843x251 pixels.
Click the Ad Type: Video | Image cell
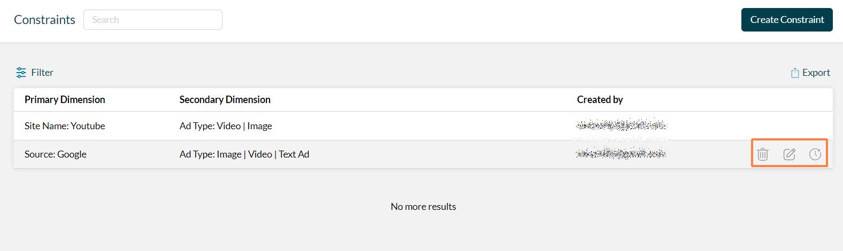(226, 126)
